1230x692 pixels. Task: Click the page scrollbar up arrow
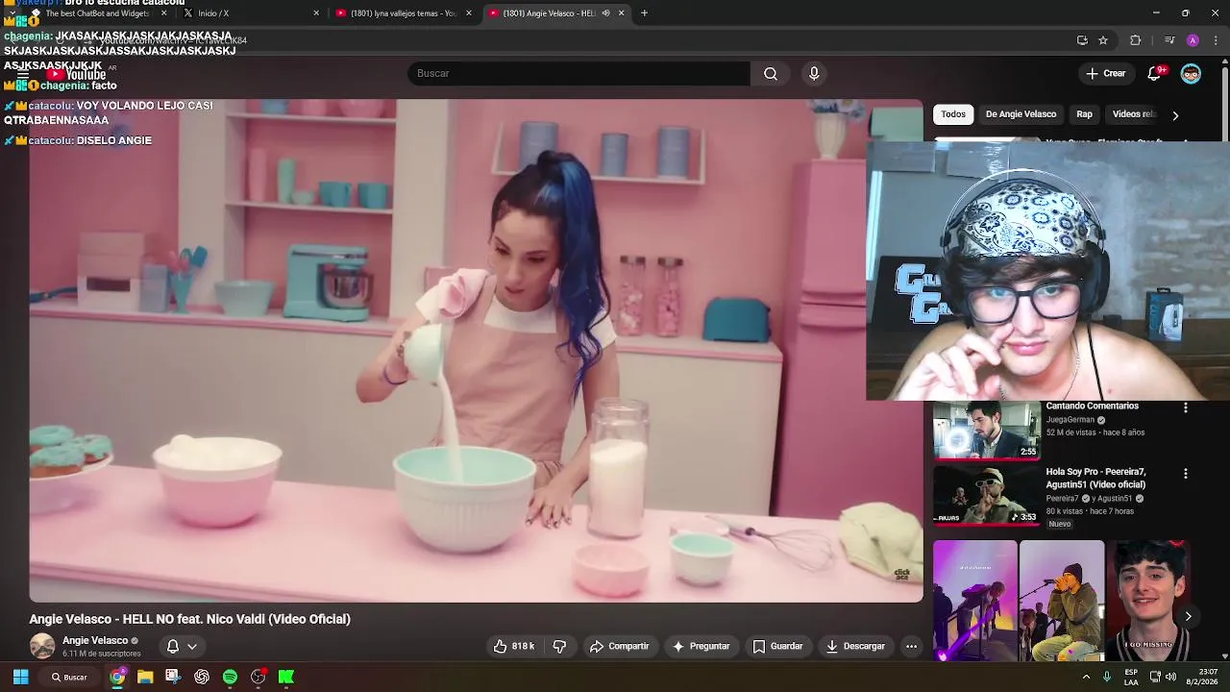[1224, 63]
